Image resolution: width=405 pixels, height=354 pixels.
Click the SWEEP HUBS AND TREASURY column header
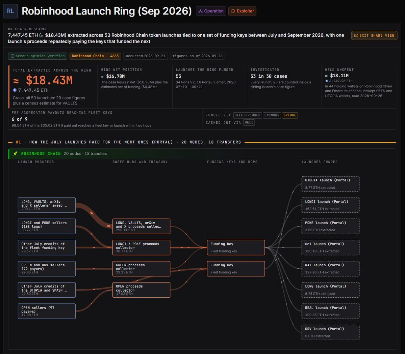[x=140, y=162]
